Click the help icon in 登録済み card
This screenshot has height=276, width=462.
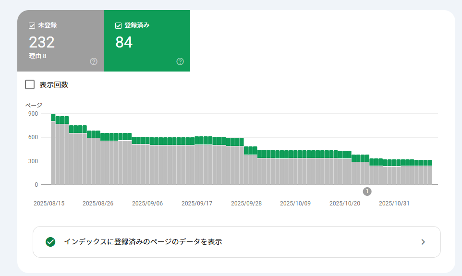(x=180, y=61)
